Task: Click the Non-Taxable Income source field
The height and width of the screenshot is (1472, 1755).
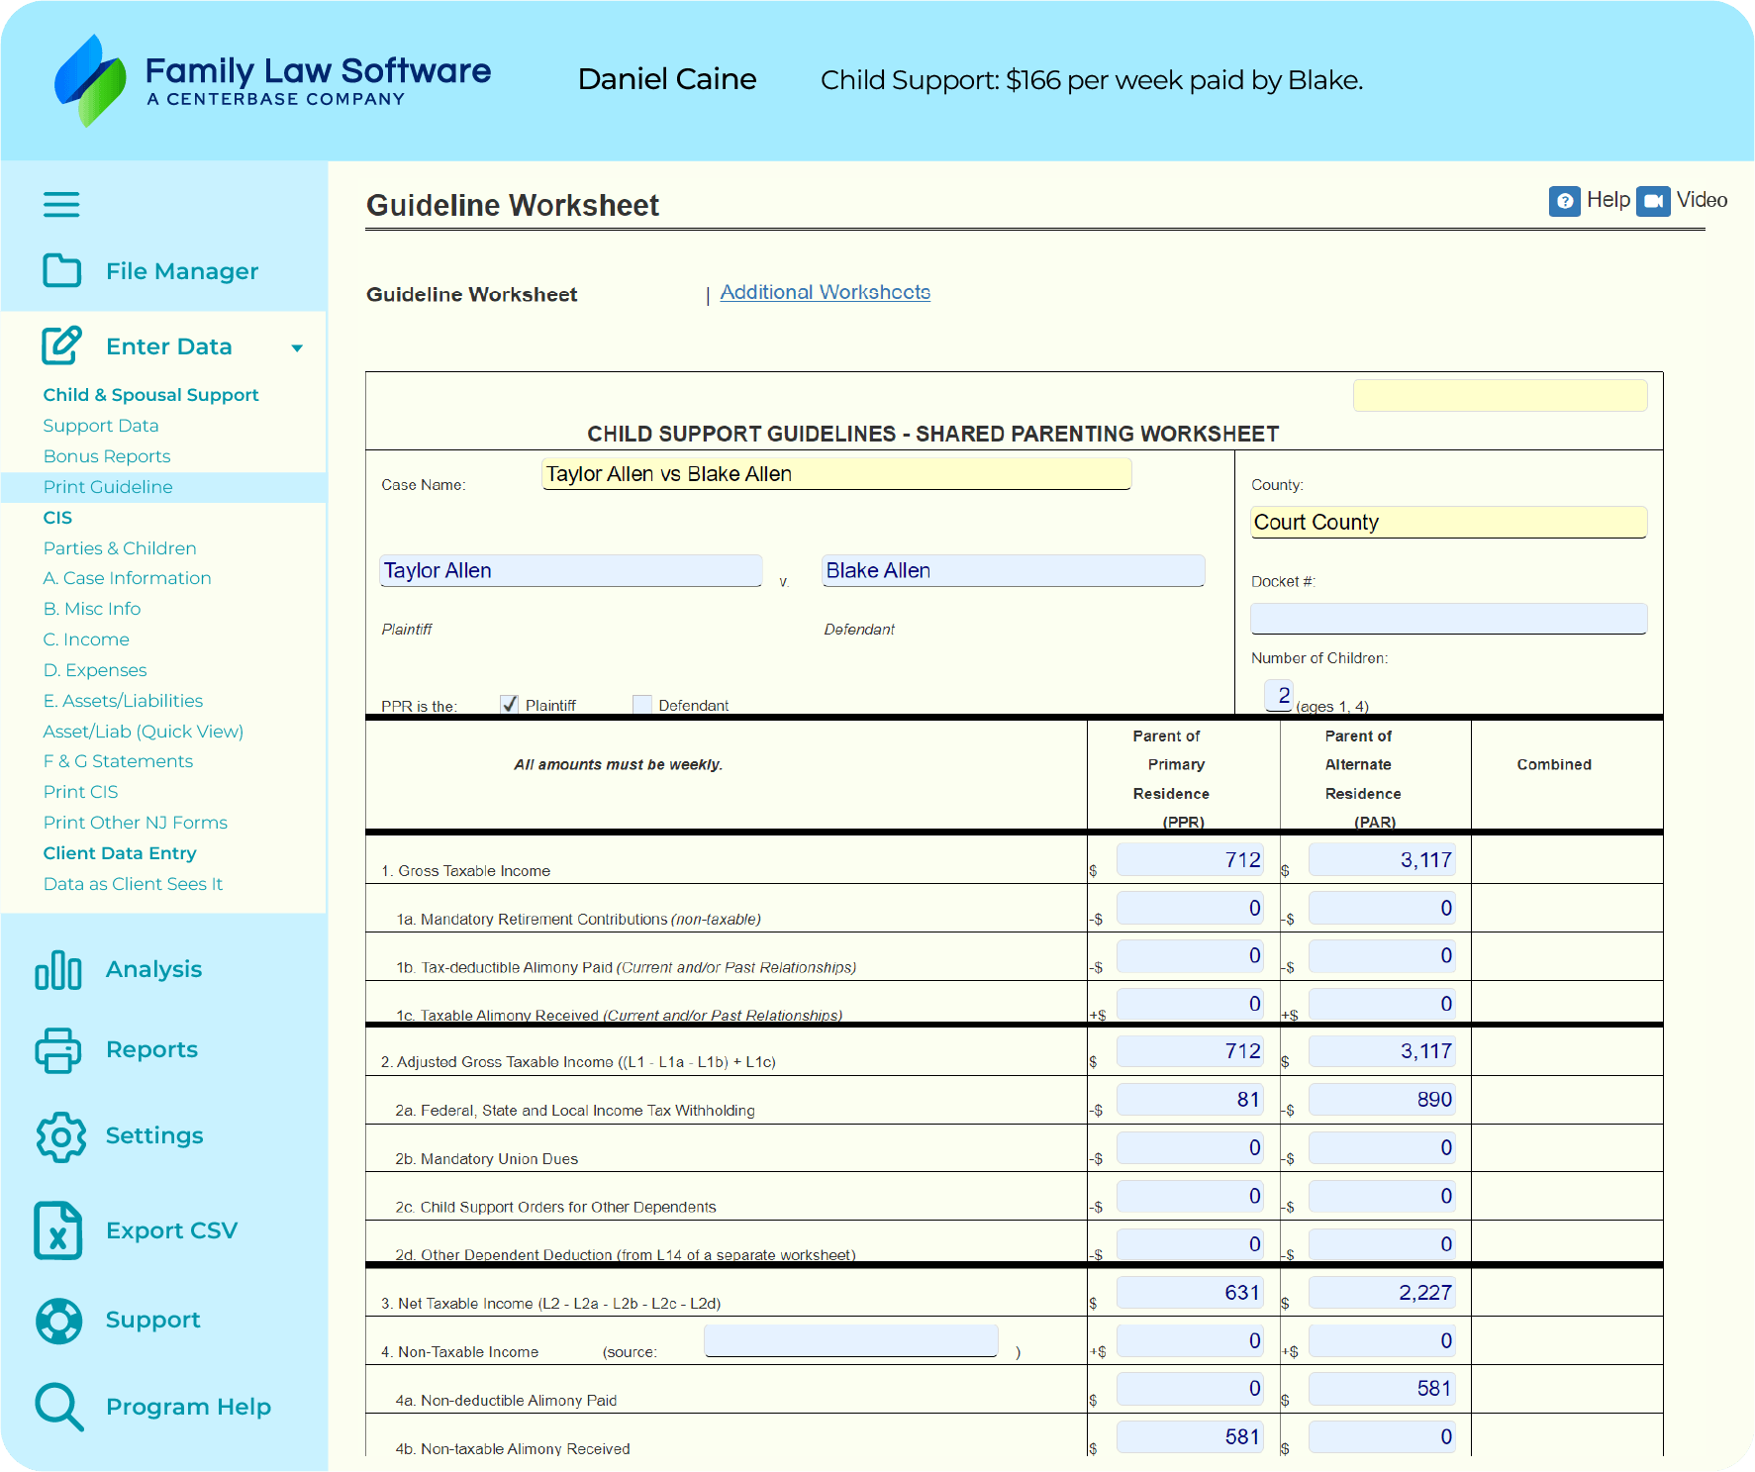Action: pos(850,1341)
